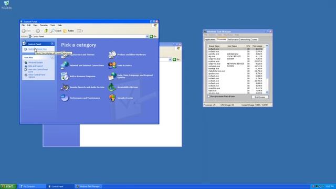
Task: Click the Up folder toolbar icon
Action: pos(46,31)
